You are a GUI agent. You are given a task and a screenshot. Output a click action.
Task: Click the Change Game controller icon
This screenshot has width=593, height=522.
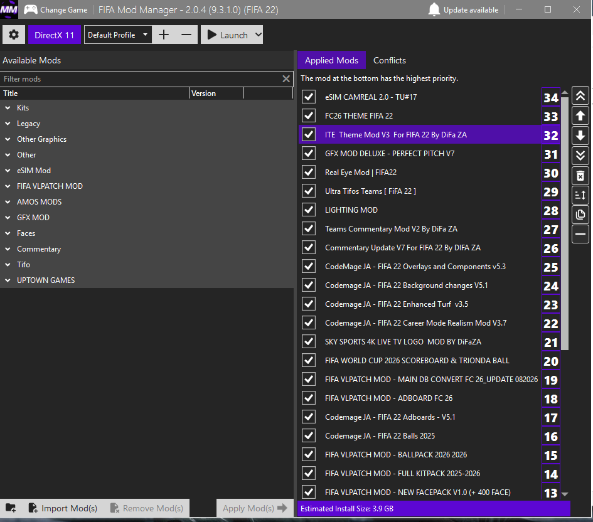click(31, 9)
